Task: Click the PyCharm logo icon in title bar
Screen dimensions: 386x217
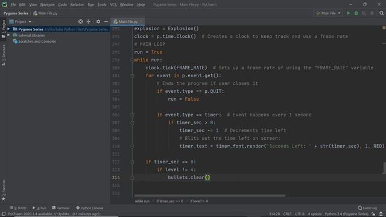Action: (4, 4)
